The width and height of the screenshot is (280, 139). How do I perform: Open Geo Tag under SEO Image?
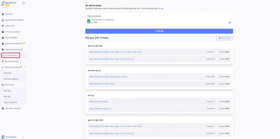[7, 91]
